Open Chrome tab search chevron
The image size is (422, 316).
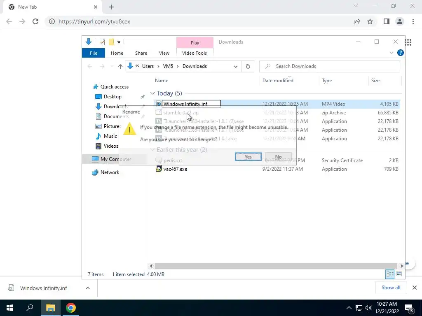(356, 6)
